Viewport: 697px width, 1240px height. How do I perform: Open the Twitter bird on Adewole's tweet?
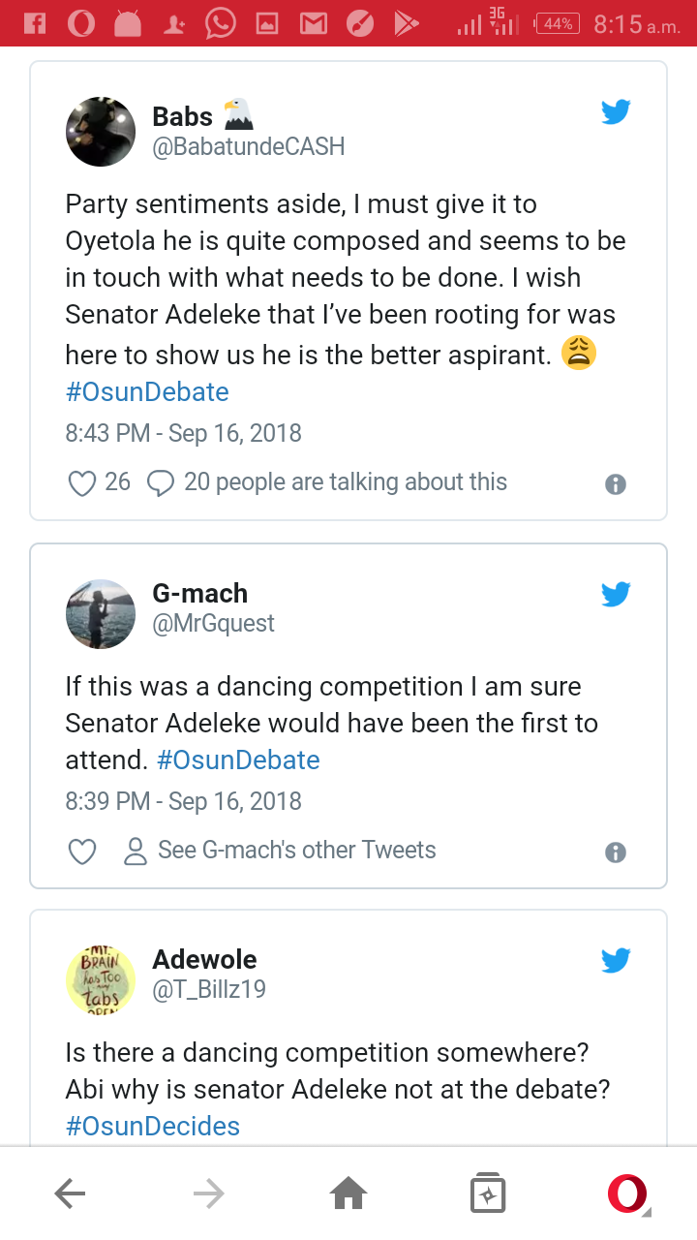(x=616, y=960)
